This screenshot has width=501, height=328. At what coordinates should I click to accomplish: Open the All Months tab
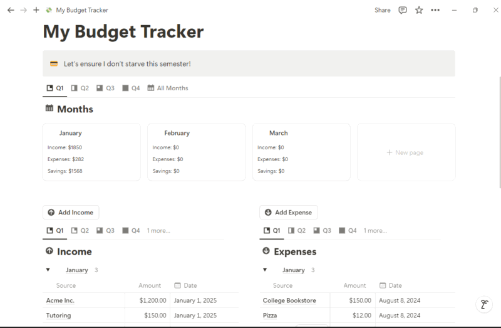tap(168, 88)
